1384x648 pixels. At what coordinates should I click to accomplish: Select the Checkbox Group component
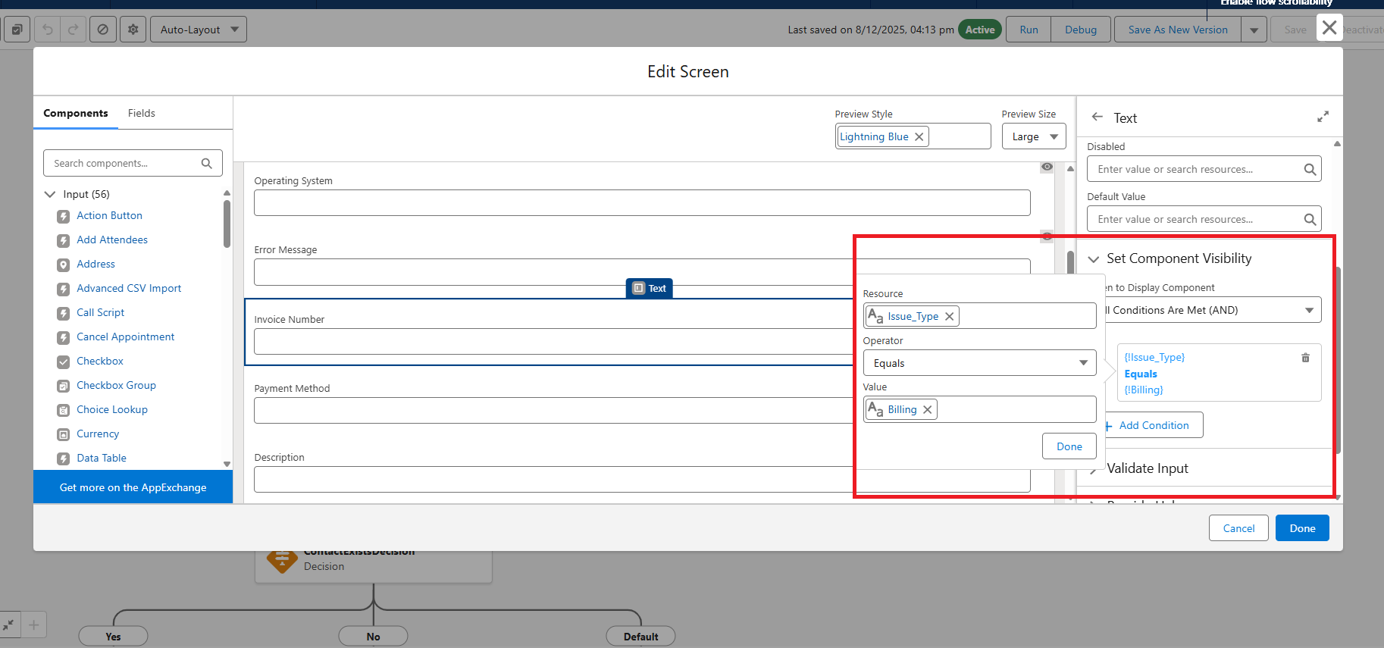click(x=116, y=386)
